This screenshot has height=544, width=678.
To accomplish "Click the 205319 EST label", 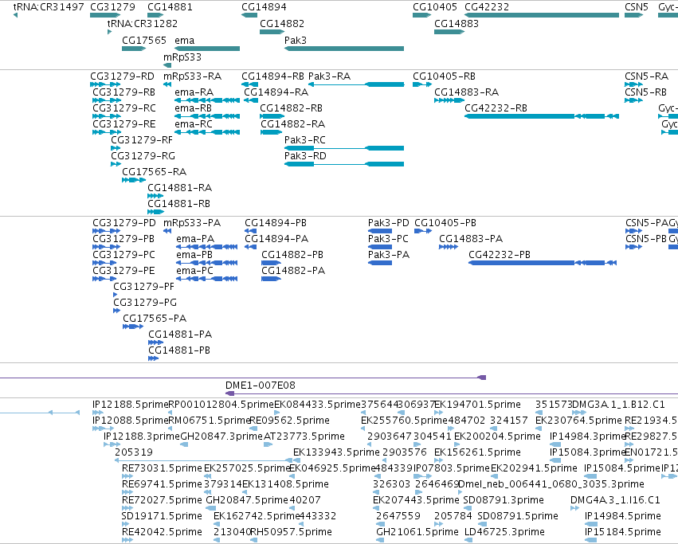I will [x=134, y=452].
